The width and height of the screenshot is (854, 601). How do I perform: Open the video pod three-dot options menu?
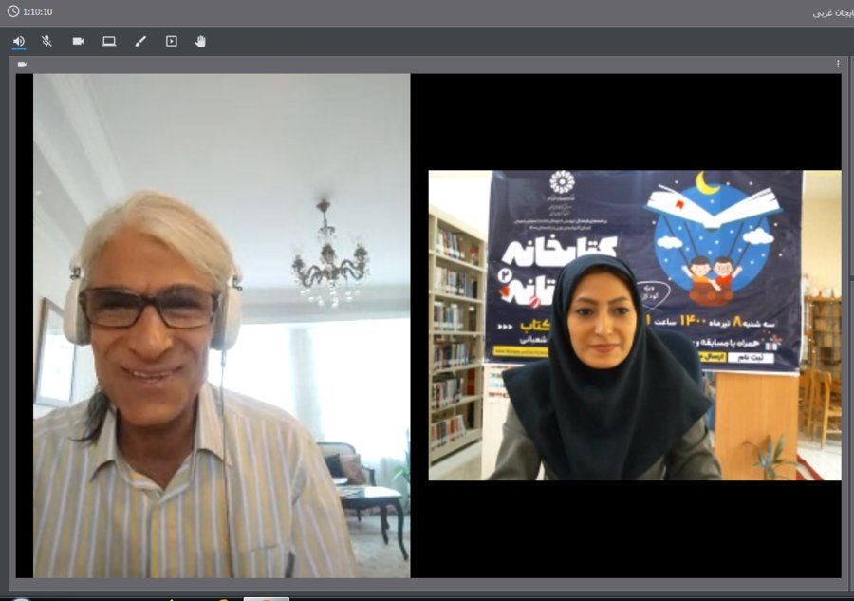coord(838,65)
